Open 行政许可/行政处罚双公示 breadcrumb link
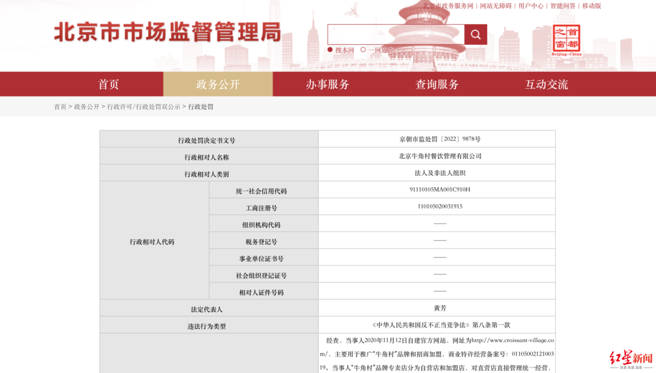This screenshot has width=656, height=373. click(143, 107)
